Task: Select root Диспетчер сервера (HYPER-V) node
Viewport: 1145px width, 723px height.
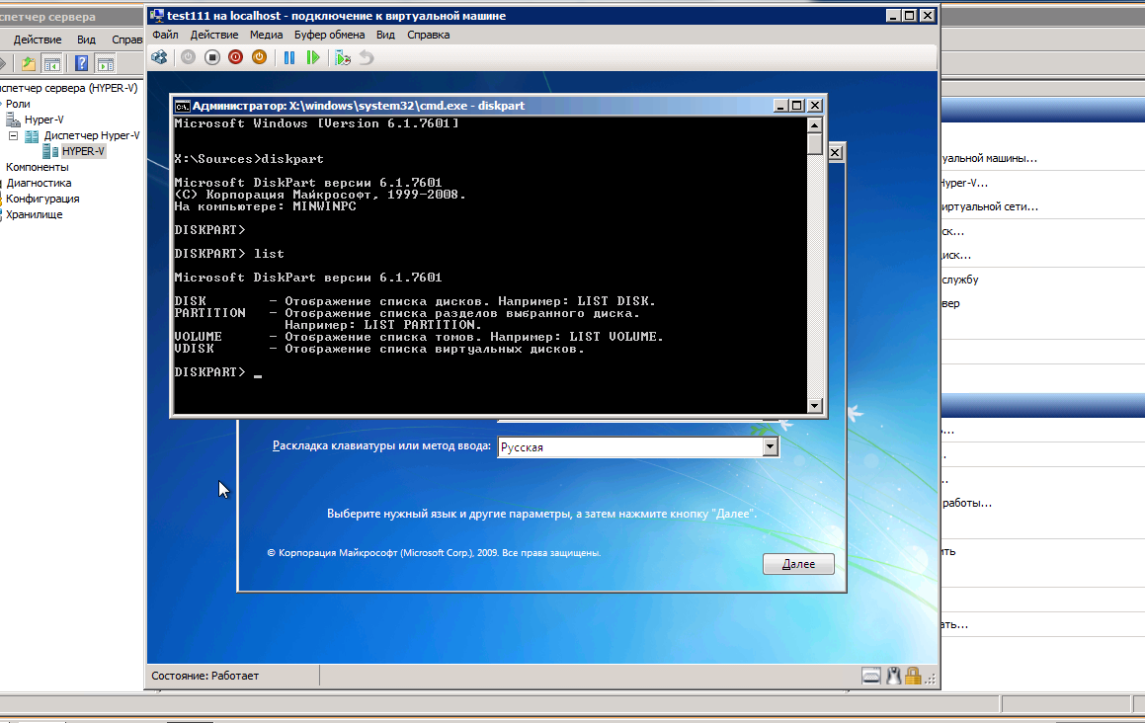Action: pos(69,88)
